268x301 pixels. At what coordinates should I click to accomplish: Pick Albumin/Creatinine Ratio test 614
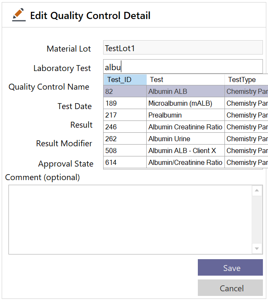point(185,162)
